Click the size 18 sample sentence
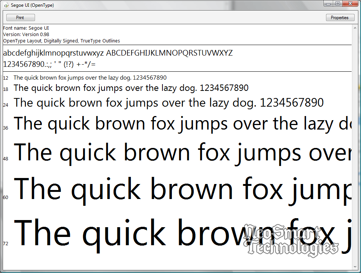Image resolution: width=361 pixels, height=273 pixels. tap(131, 88)
